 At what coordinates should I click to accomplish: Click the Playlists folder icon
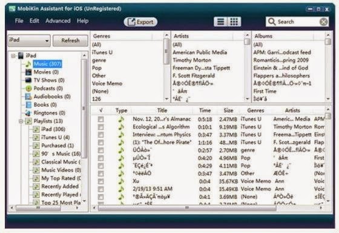coord(28,121)
